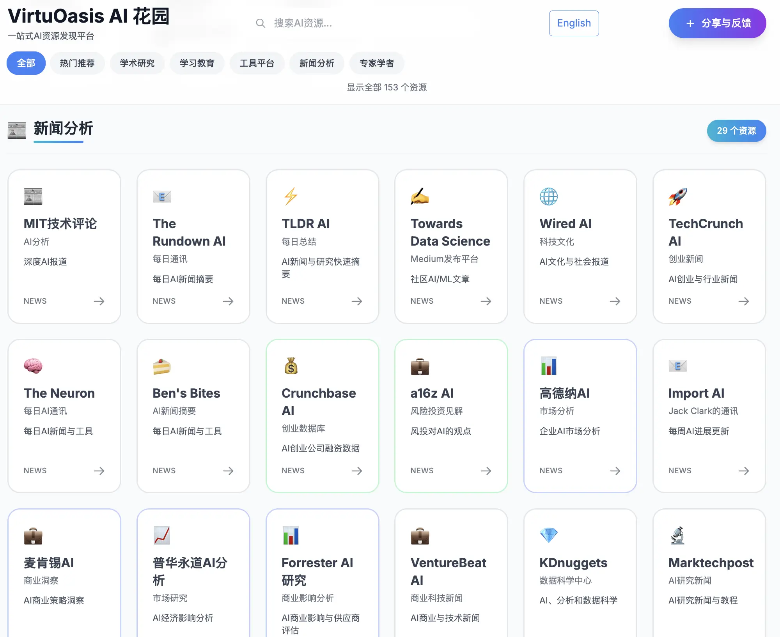
Task: Click the gem icon on KDnuggets card
Action: tap(548, 535)
